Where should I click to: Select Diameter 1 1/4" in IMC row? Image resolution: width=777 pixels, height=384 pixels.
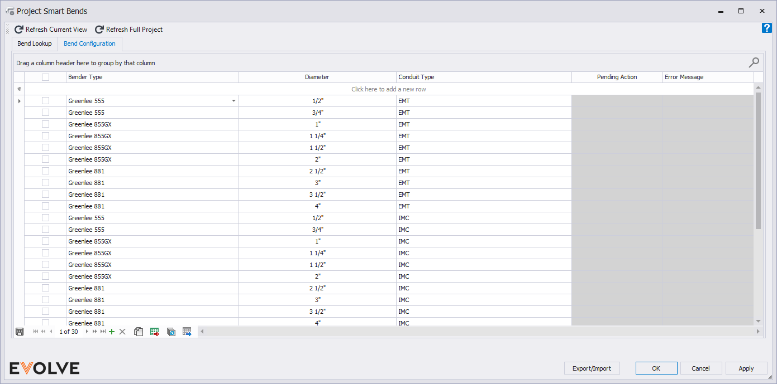(x=317, y=253)
